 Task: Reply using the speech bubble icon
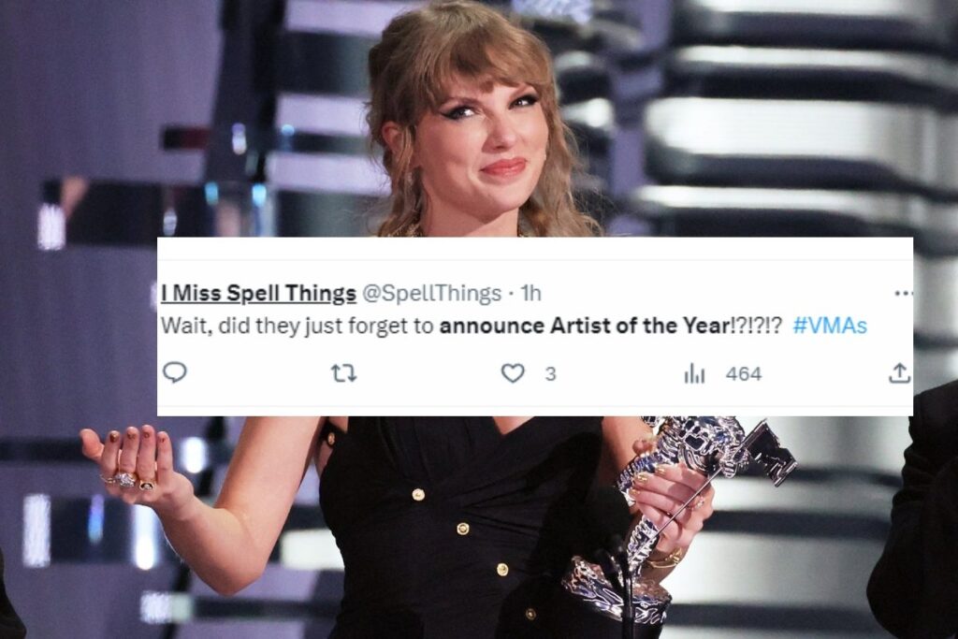(177, 372)
